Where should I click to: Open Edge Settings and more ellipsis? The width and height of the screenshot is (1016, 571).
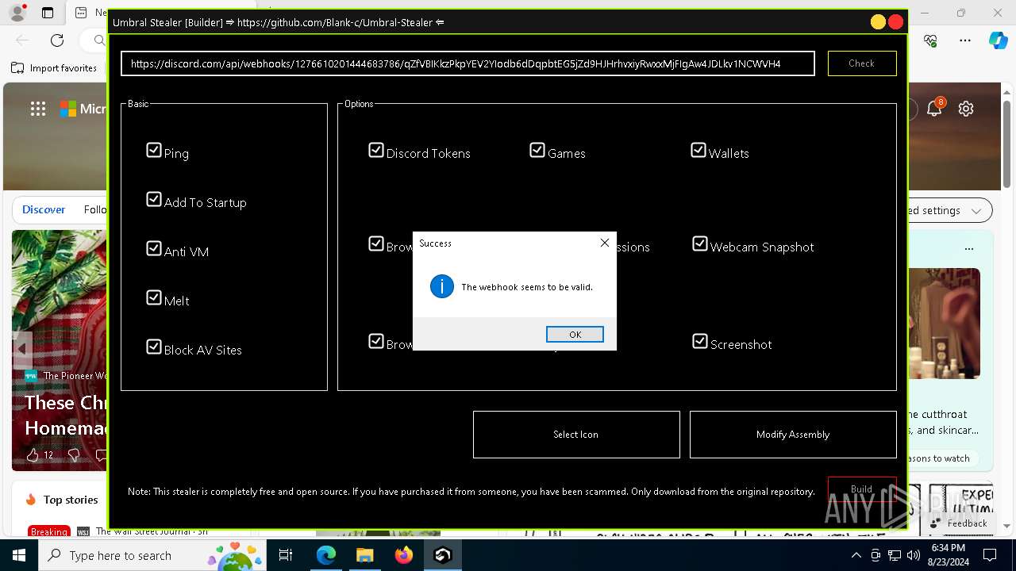pos(965,40)
